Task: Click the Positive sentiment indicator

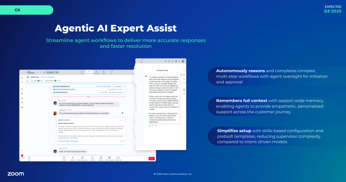Action: (x=51, y=77)
